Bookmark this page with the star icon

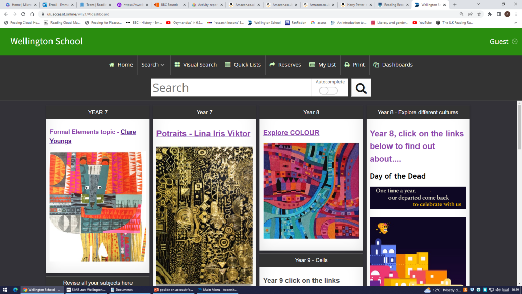click(x=479, y=14)
